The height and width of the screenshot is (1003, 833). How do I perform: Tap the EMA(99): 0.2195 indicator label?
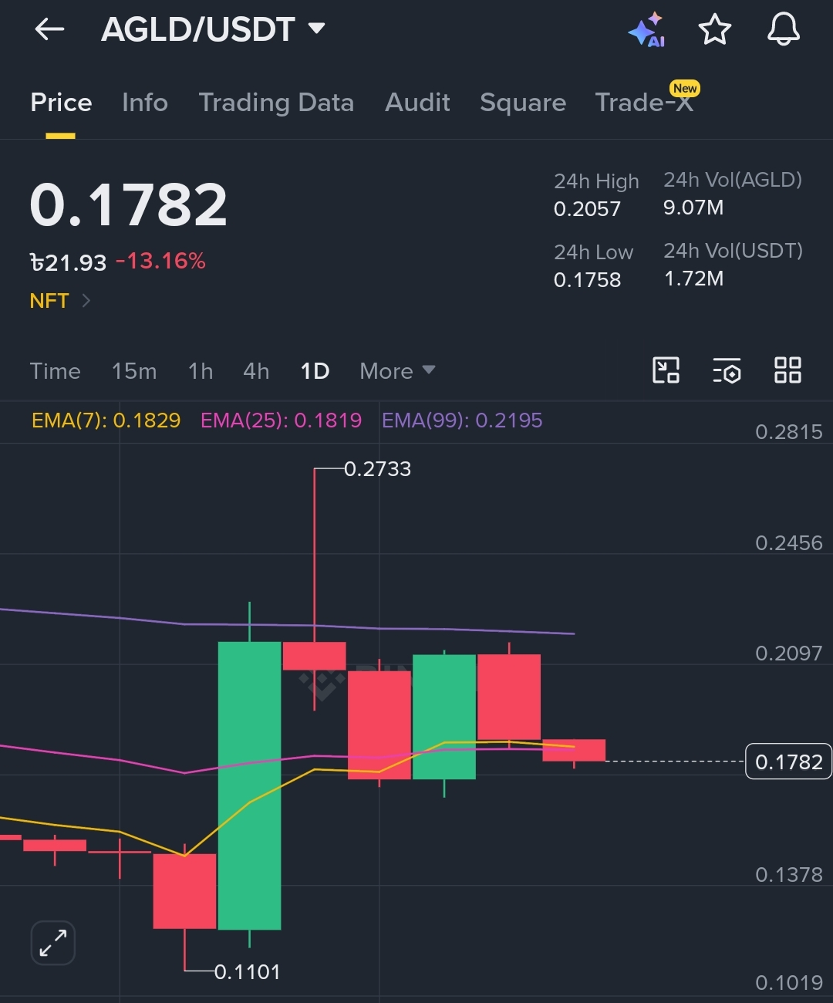(x=462, y=420)
